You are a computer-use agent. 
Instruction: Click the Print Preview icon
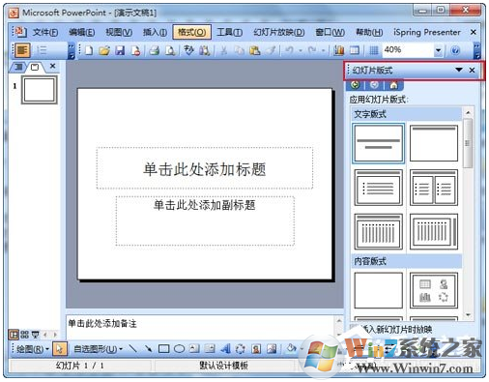[169, 50]
